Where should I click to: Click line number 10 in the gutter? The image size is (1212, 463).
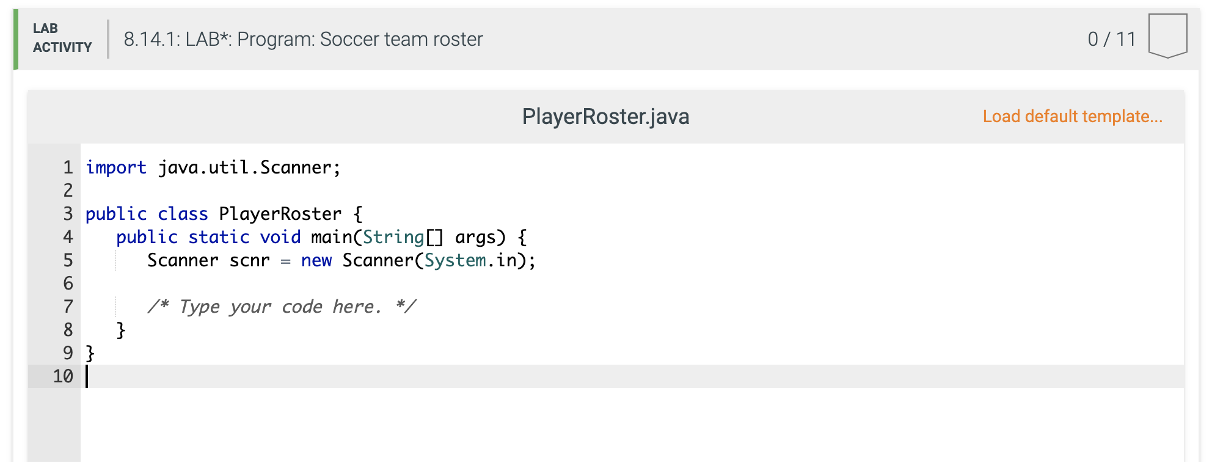pos(62,376)
